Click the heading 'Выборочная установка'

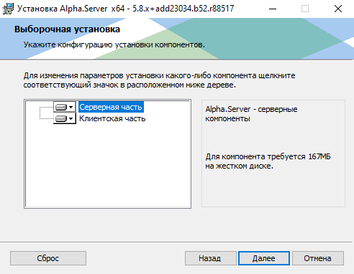pyautogui.click(x=67, y=29)
